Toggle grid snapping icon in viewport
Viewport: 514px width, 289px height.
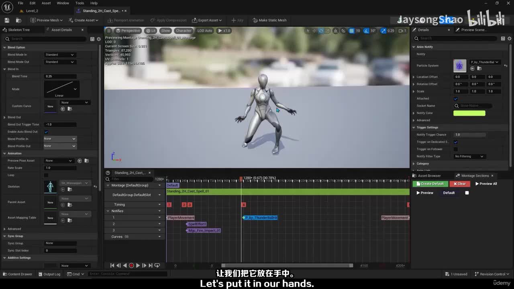coord(351,31)
